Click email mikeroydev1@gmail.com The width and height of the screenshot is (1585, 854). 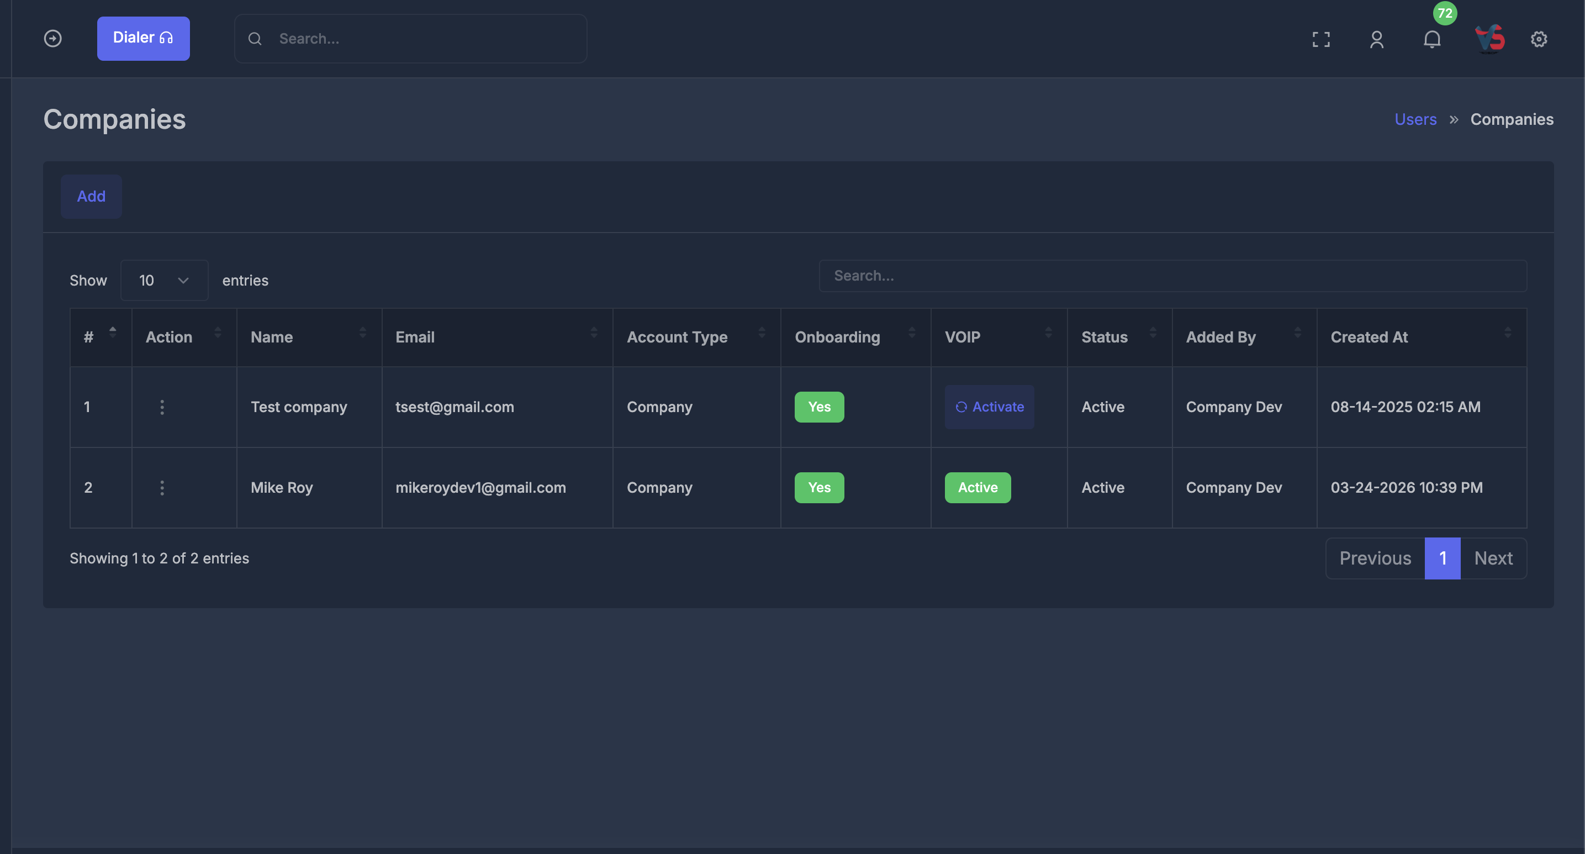pyautogui.click(x=480, y=487)
